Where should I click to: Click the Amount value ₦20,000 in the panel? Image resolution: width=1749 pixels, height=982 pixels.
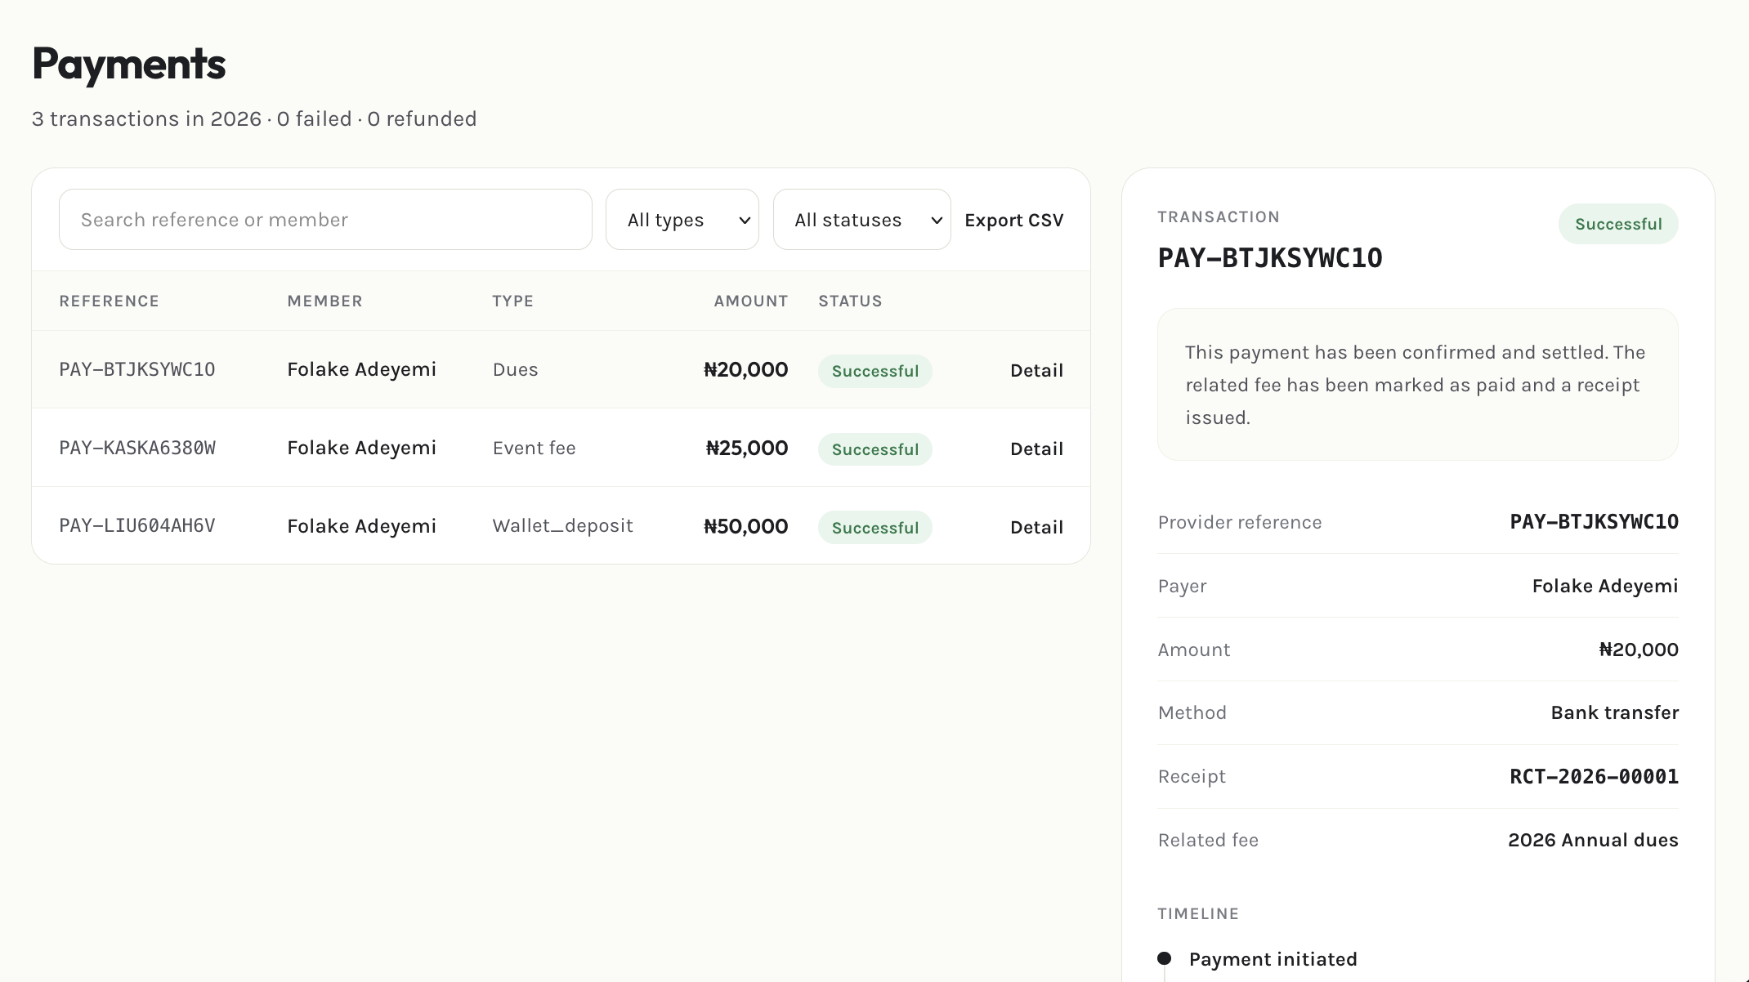tap(1639, 649)
